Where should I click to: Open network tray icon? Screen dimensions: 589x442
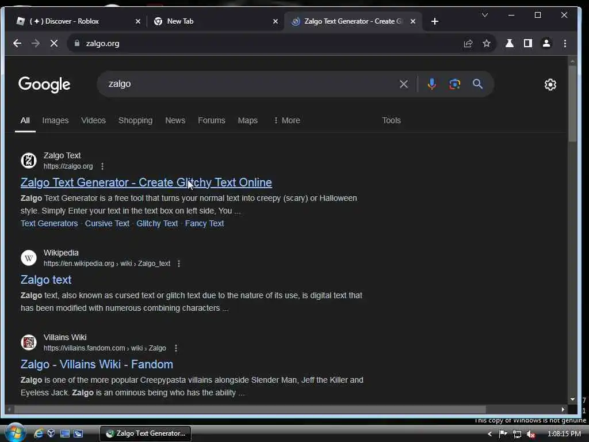tap(517, 434)
